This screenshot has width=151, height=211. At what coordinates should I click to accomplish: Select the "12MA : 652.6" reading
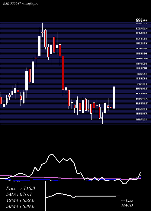pos(20,200)
